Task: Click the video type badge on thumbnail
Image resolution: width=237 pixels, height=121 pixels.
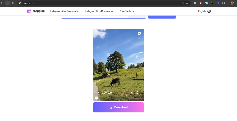Action: click(x=139, y=33)
